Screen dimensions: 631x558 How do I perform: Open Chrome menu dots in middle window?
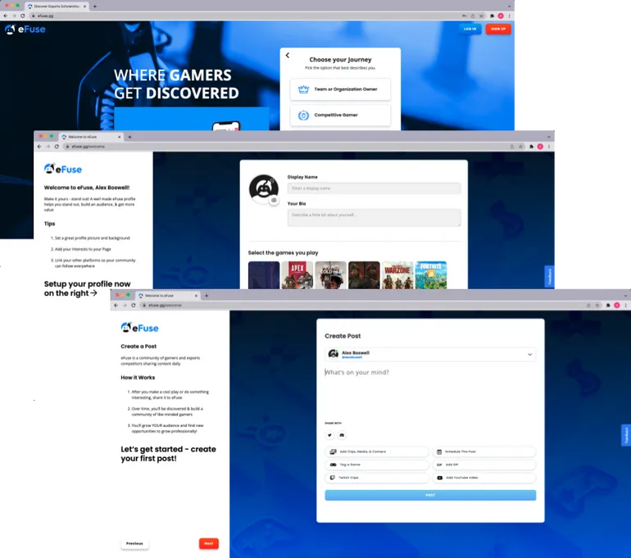(549, 147)
